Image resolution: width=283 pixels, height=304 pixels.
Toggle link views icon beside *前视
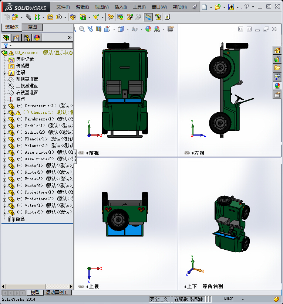(x=81, y=153)
